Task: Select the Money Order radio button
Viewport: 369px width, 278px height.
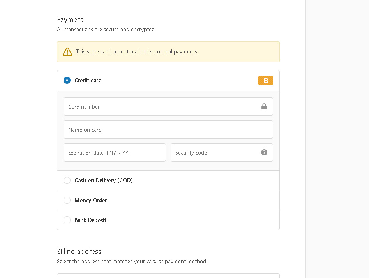Action: coord(67,200)
